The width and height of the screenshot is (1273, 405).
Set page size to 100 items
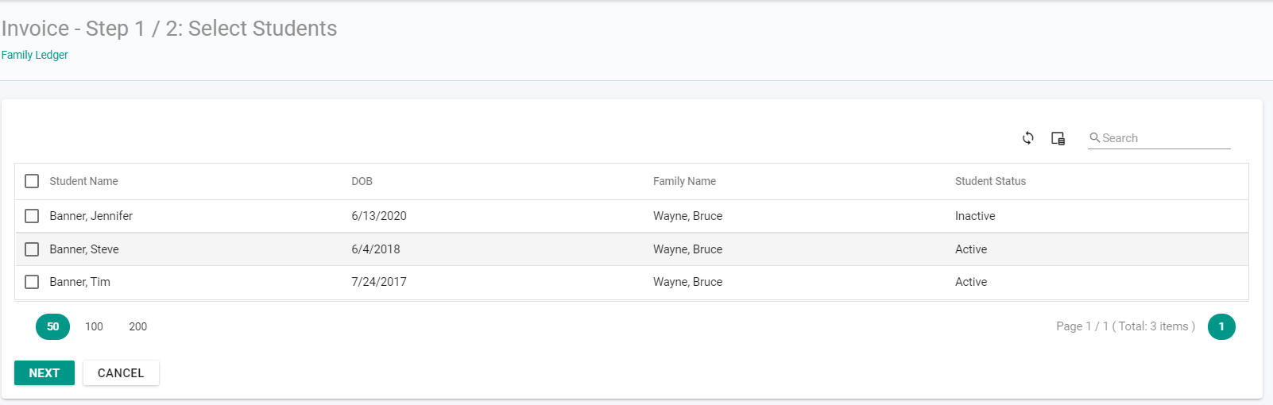[x=94, y=326]
